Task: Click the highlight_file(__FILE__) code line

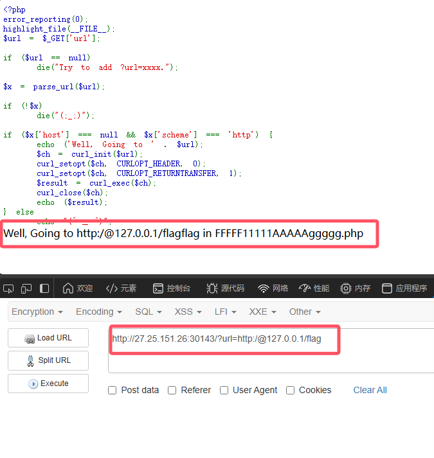Action: point(59,29)
